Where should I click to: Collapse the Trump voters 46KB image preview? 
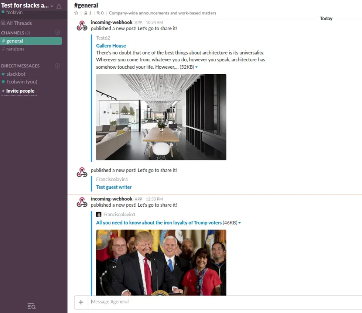[x=239, y=223]
